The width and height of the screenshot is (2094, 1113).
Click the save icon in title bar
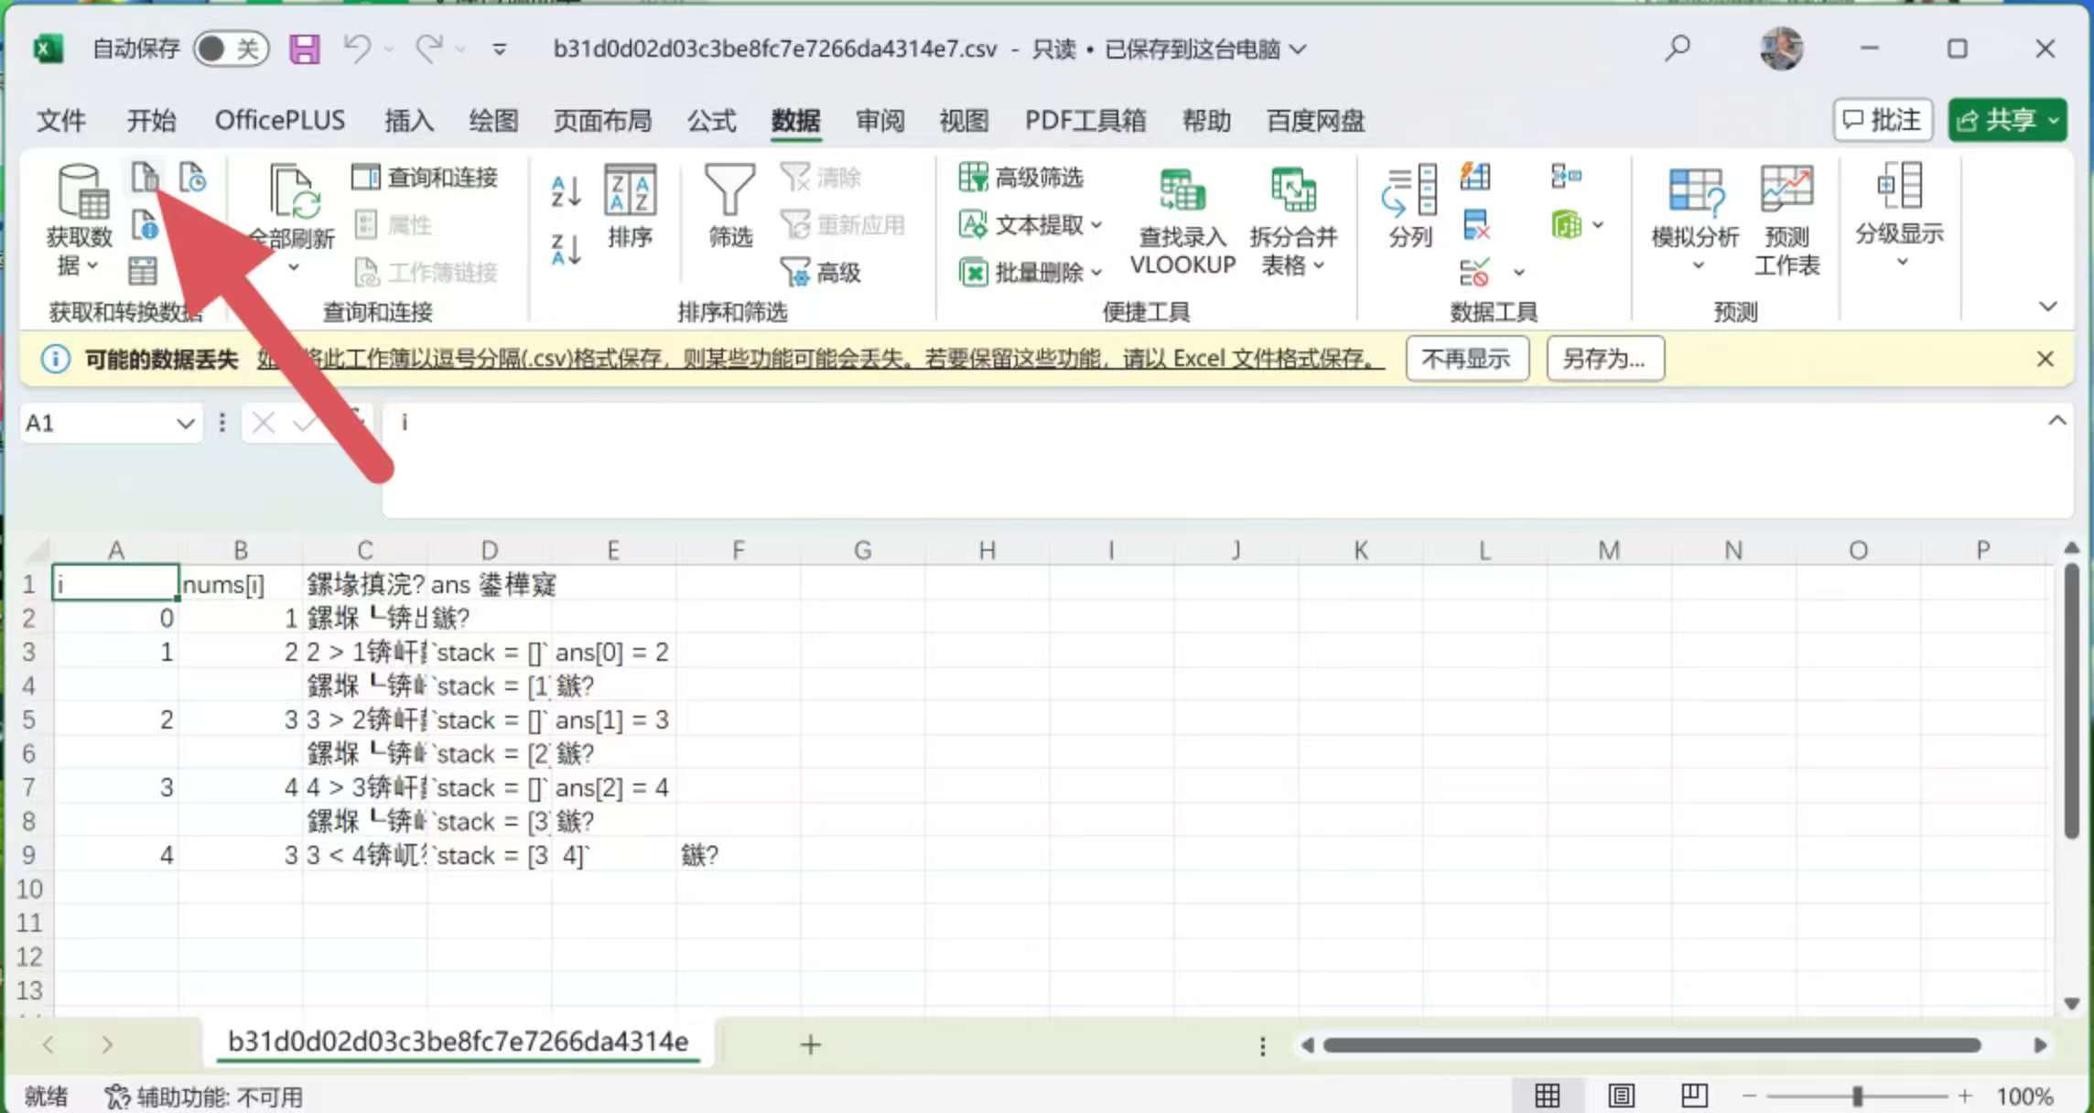coord(305,49)
